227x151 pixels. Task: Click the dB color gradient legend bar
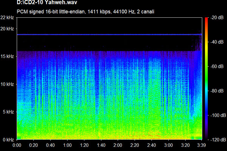tap(207, 79)
